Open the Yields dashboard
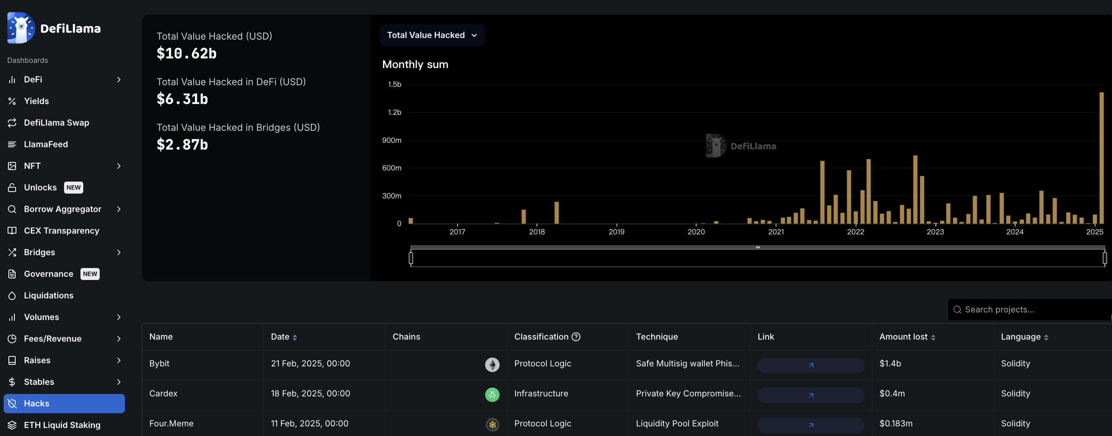 (64, 101)
